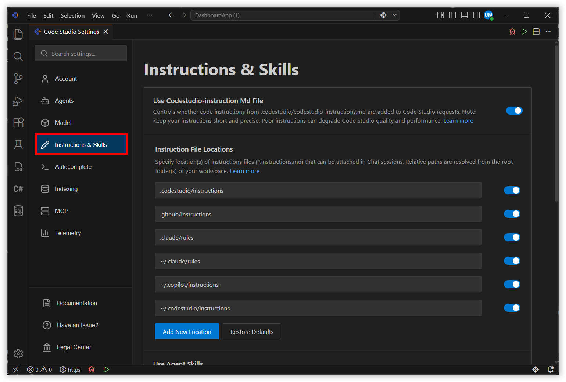This screenshot has height=382, width=566.
Task: Open the C# activity bar icon
Action: point(18,189)
